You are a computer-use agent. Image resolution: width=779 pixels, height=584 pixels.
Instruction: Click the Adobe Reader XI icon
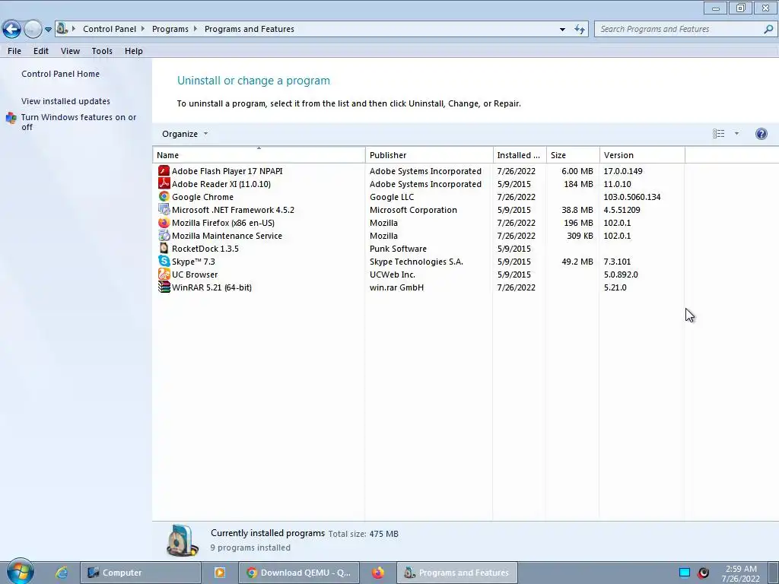164,184
